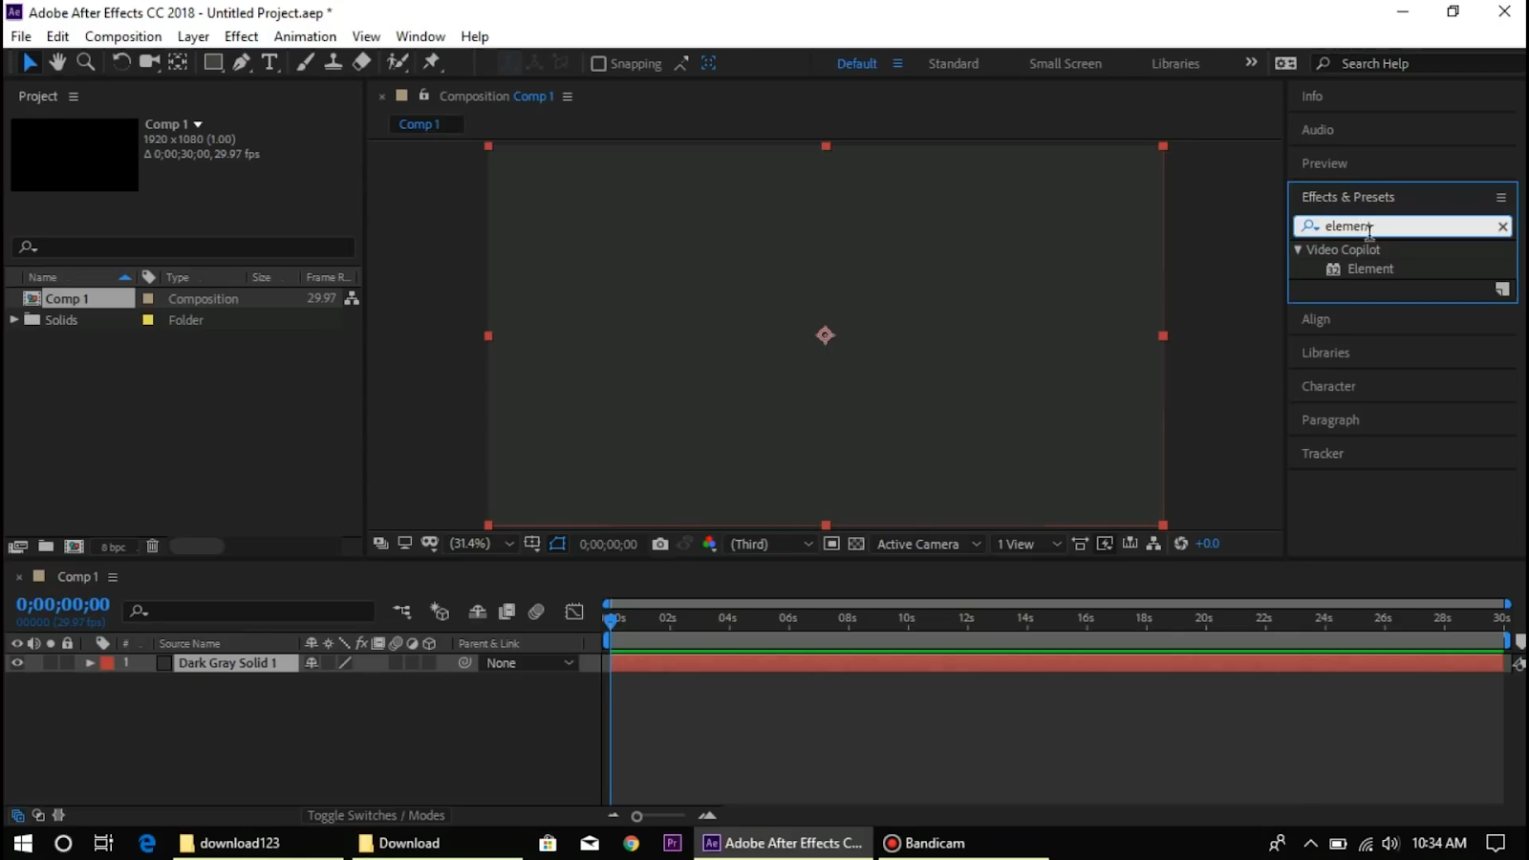This screenshot has width=1529, height=860.
Task: Open the Bandicam taskbar app
Action: tap(924, 843)
